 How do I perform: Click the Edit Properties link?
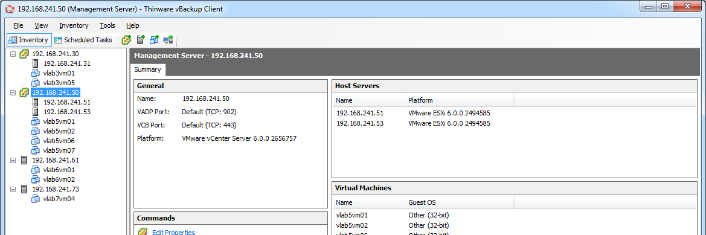pyautogui.click(x=173, y=233)
